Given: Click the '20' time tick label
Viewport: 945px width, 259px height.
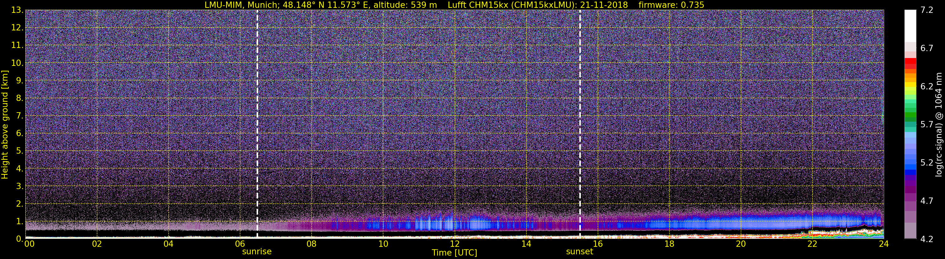Looking at the screenshot, I should tap(741, 244).
